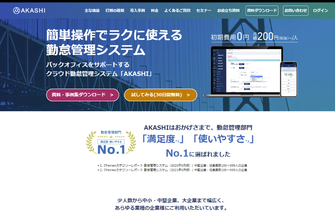The height and width of the screenshot is (217, 335).
Task: Open the 料金 pricing page
Action: (155, 10)
